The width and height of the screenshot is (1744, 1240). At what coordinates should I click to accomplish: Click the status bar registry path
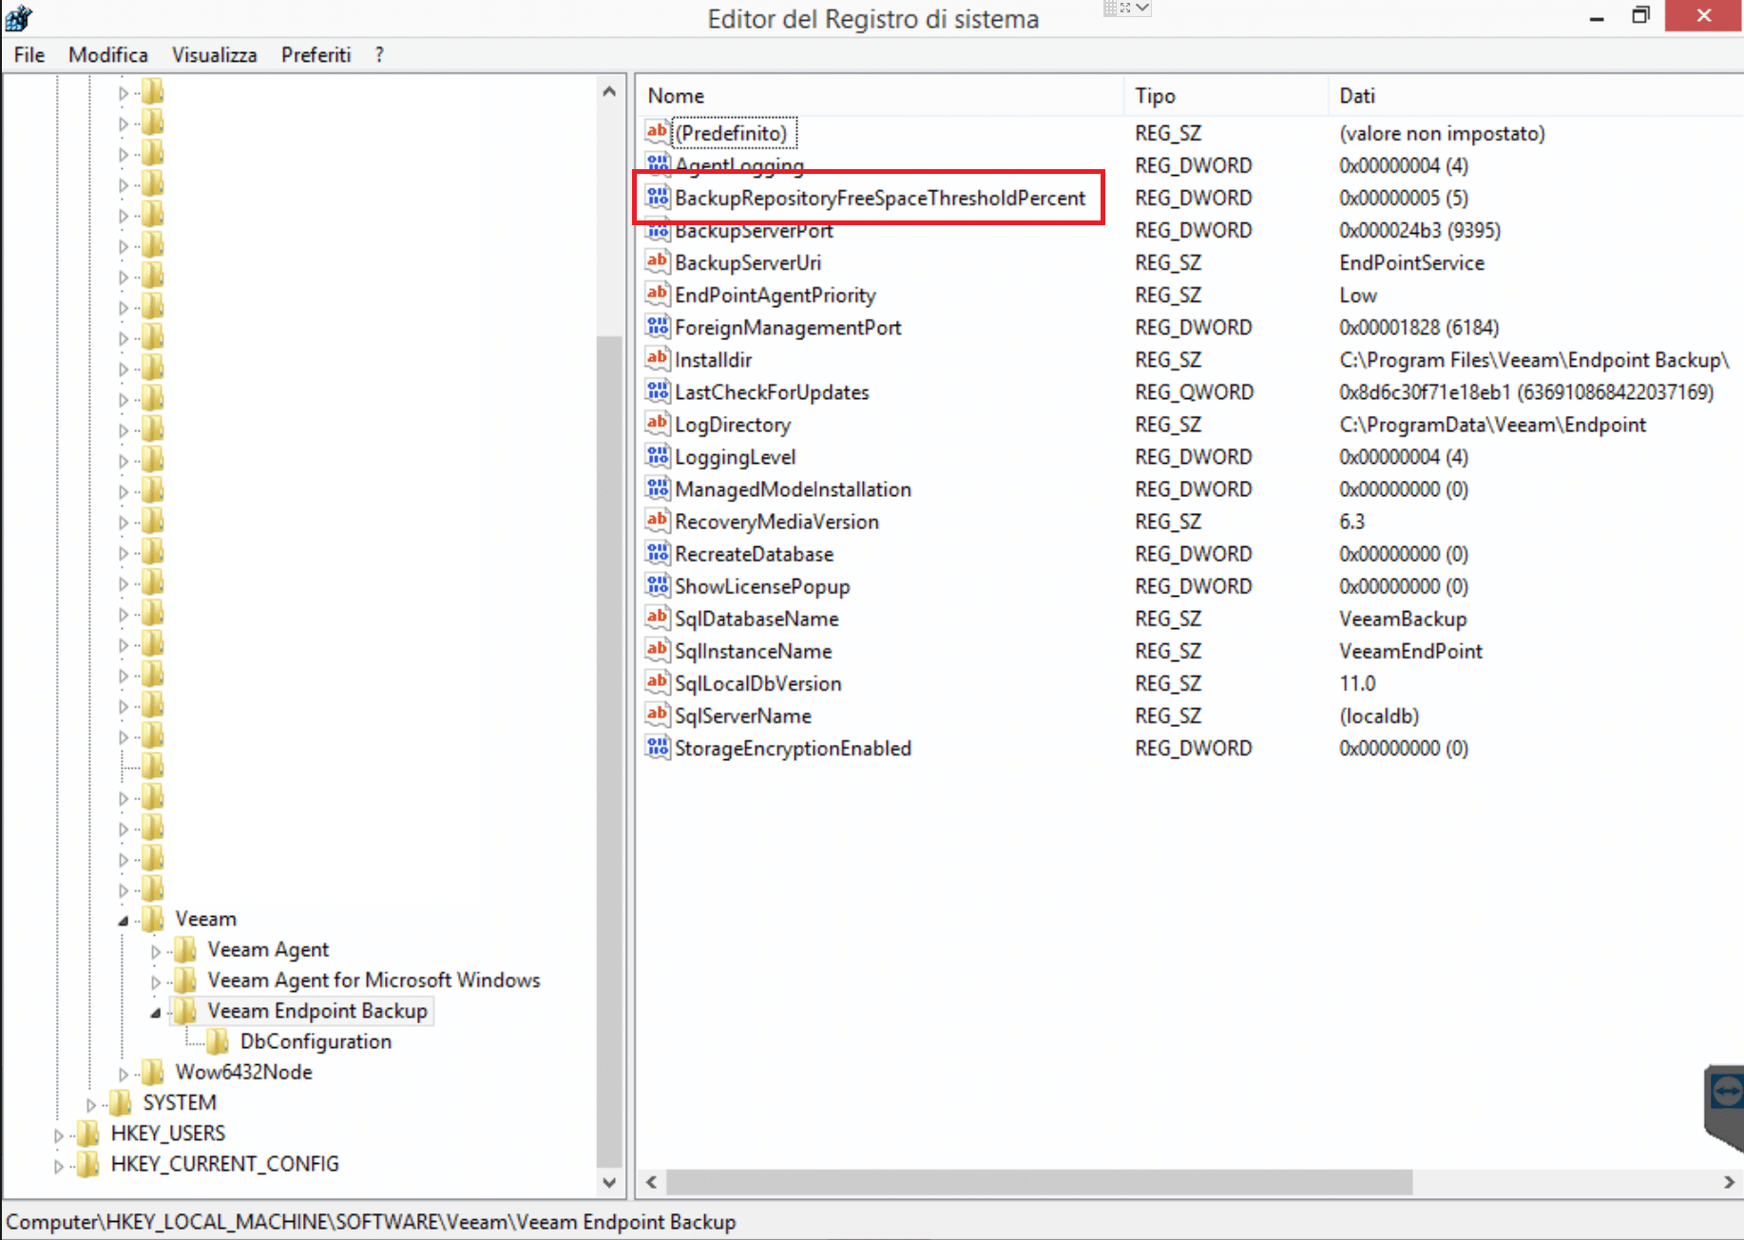(x=371, y=1222)
